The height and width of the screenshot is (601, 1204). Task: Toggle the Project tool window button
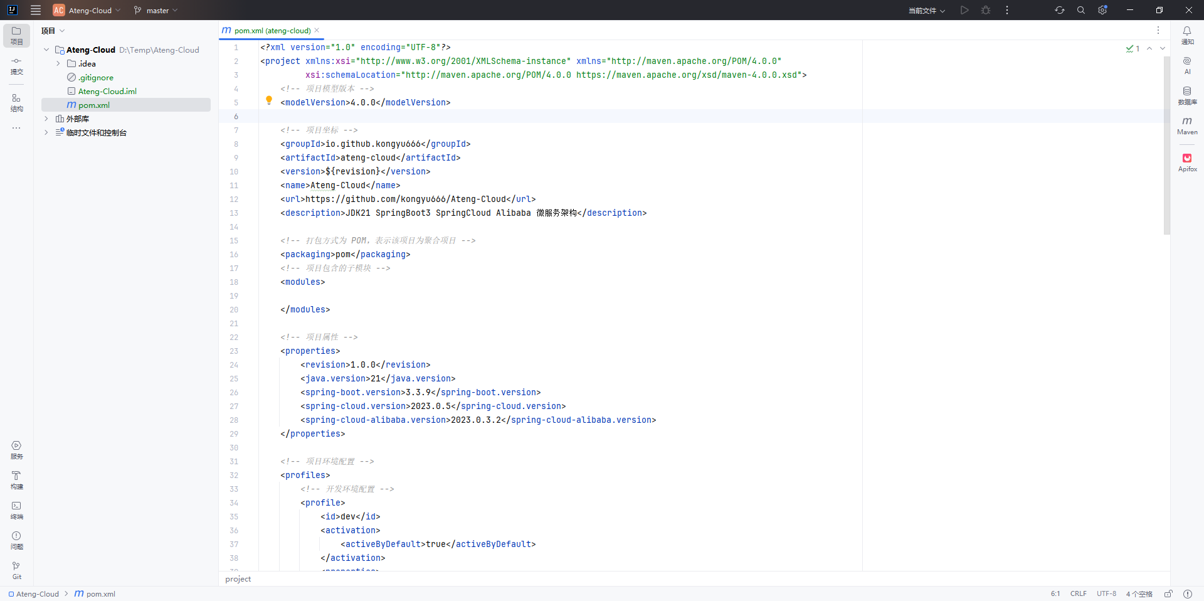point(16,35)
